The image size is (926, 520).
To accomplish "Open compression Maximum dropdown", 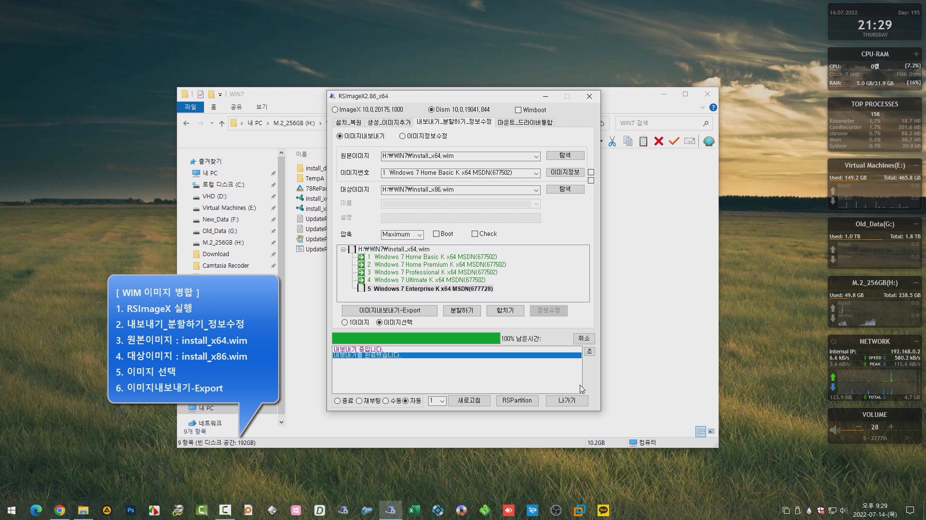I will point(420,235).
